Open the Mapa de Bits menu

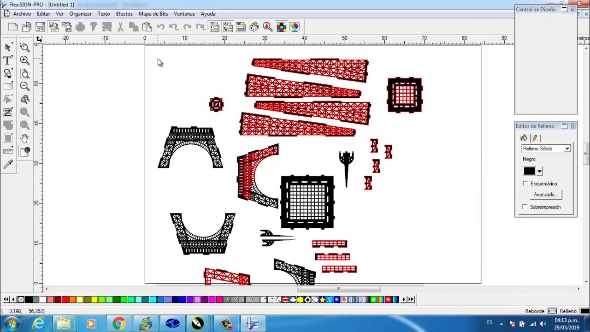153,14
